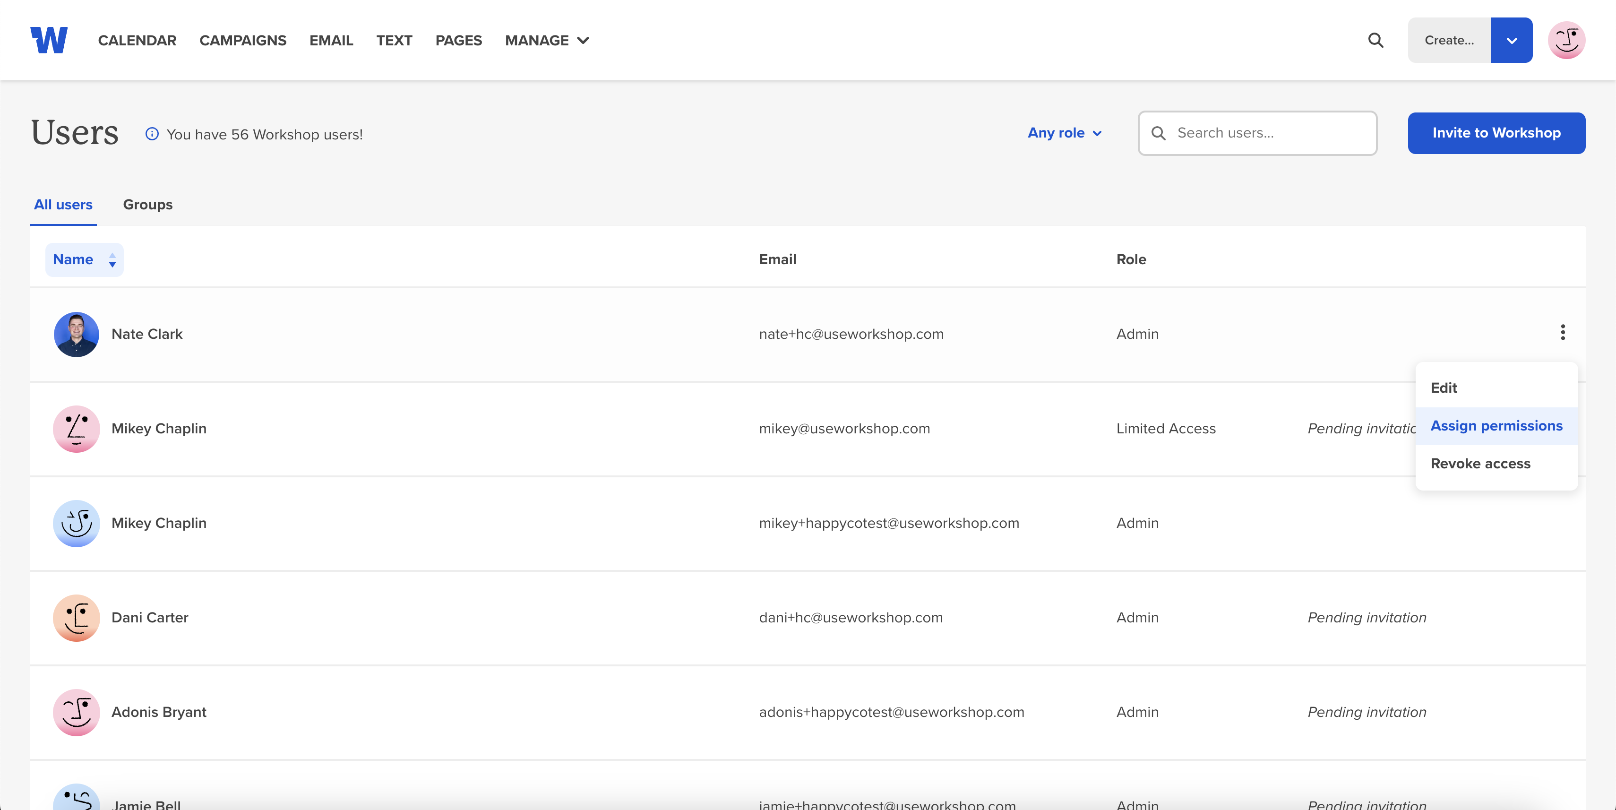
Task: Open the search magnifier in top bar
Action: [1375, 40]
